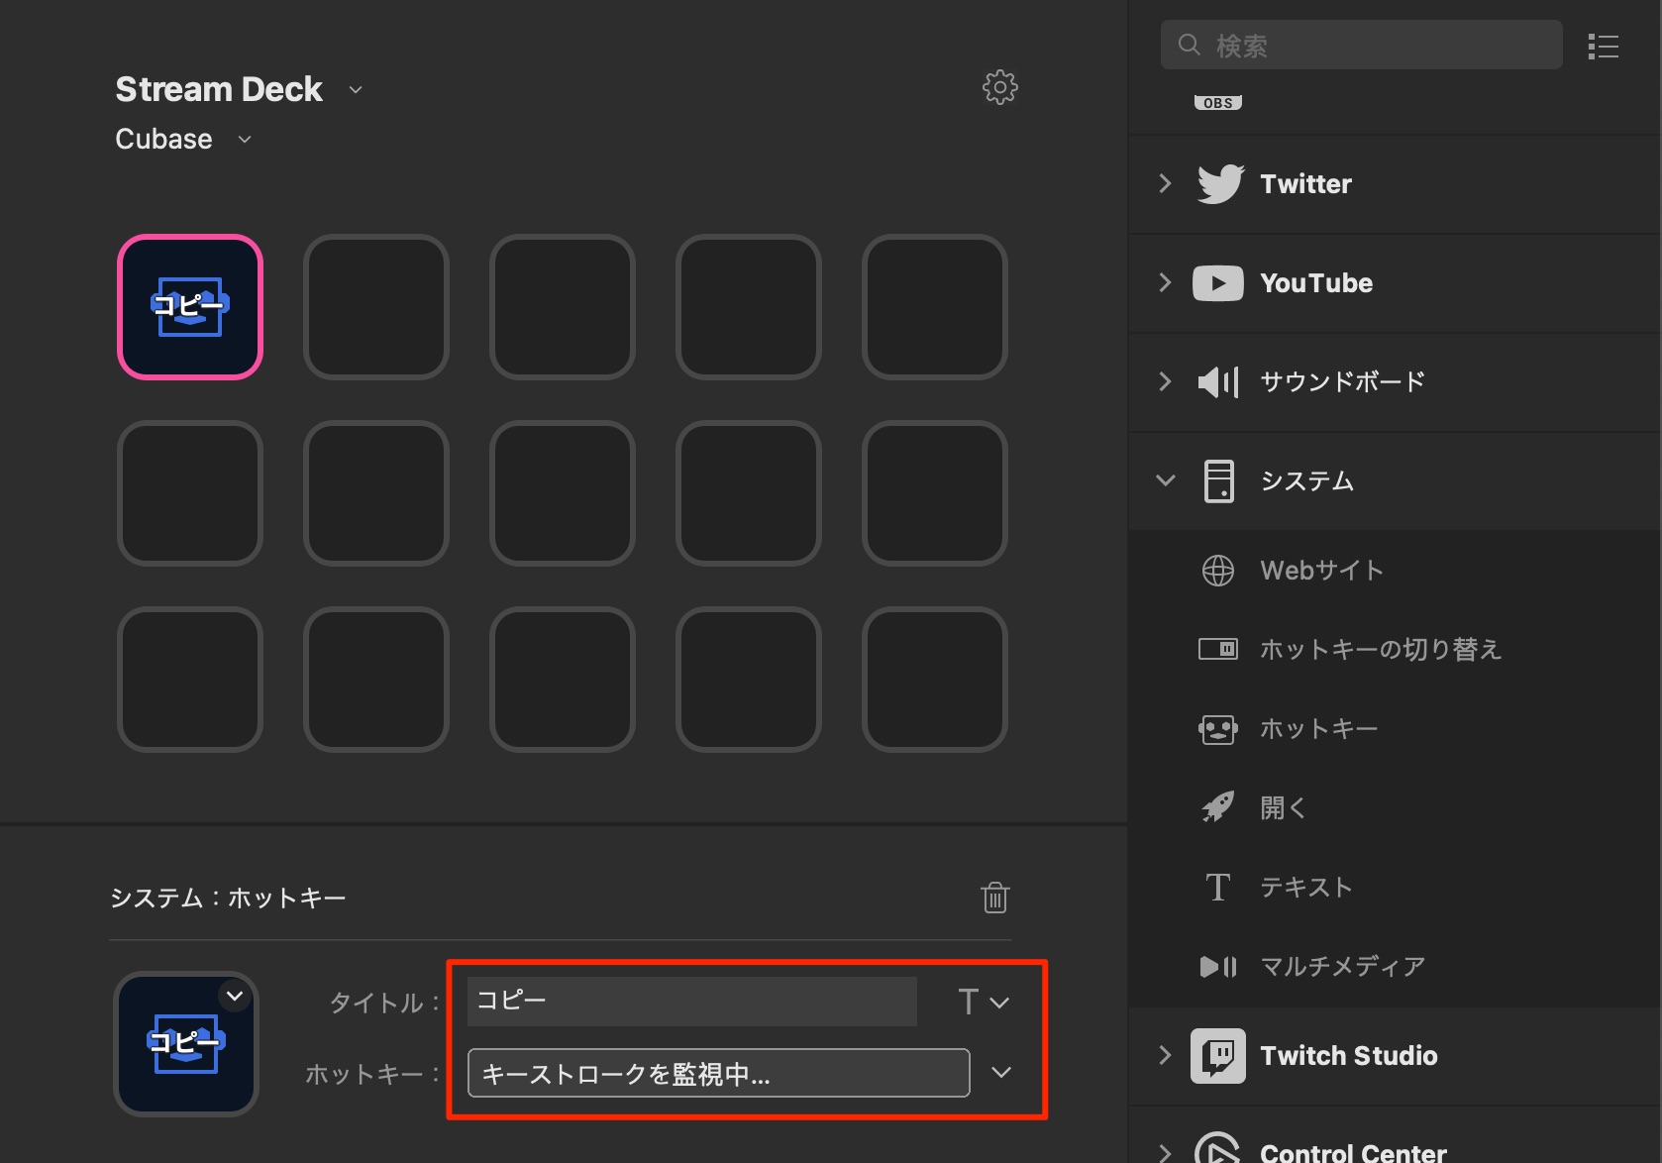The width and height of the screenshot is (1662, 1163).
Task: Click the Control Center icon
Action: 1217,1149
